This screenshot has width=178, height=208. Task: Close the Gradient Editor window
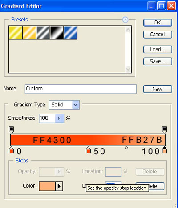click(171, 6)
